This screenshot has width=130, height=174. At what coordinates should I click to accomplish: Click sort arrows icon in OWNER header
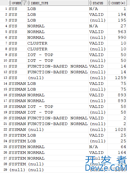pyautogui.click(x=10, y=3)
